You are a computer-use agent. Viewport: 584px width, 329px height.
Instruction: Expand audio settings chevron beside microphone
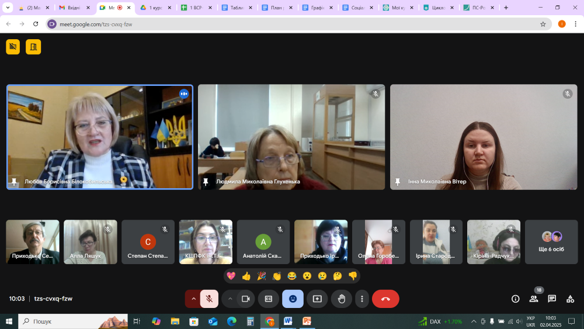coord(193,299)
